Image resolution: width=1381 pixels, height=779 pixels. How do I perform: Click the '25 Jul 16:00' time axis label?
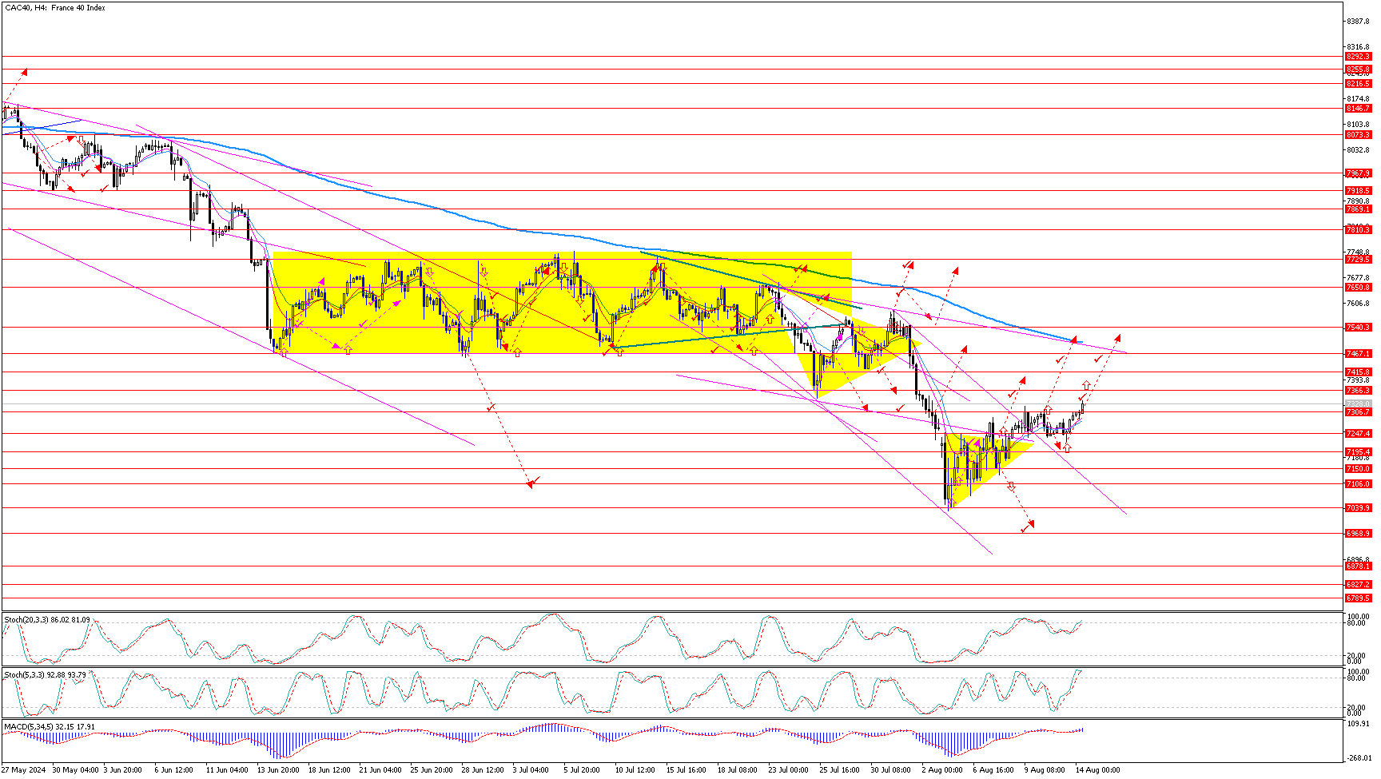coord(840,770)
